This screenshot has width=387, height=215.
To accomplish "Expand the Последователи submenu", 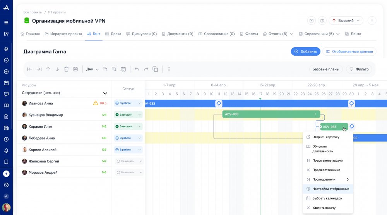I will pyautogui.click(x=347, y=179).
